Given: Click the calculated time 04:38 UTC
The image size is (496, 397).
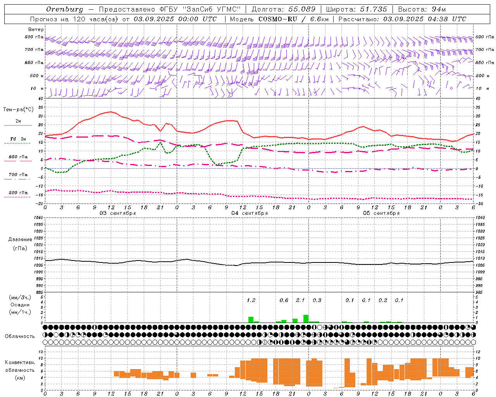Looking at the screenshot, I should [x=447, y=19].
